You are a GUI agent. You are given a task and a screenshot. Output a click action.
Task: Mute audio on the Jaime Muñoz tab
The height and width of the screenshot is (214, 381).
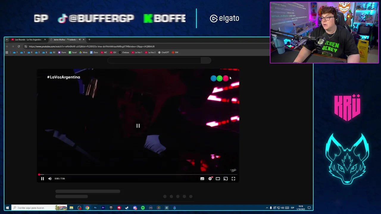[x=79, y=40]
